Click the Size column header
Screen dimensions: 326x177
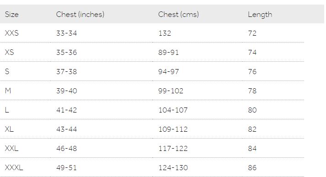[x=11, y=14]
